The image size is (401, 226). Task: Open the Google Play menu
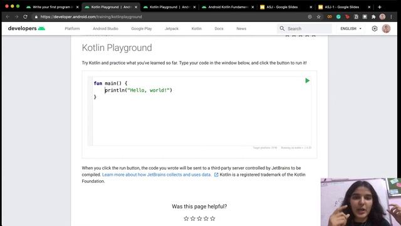click(x=142, y=28)
